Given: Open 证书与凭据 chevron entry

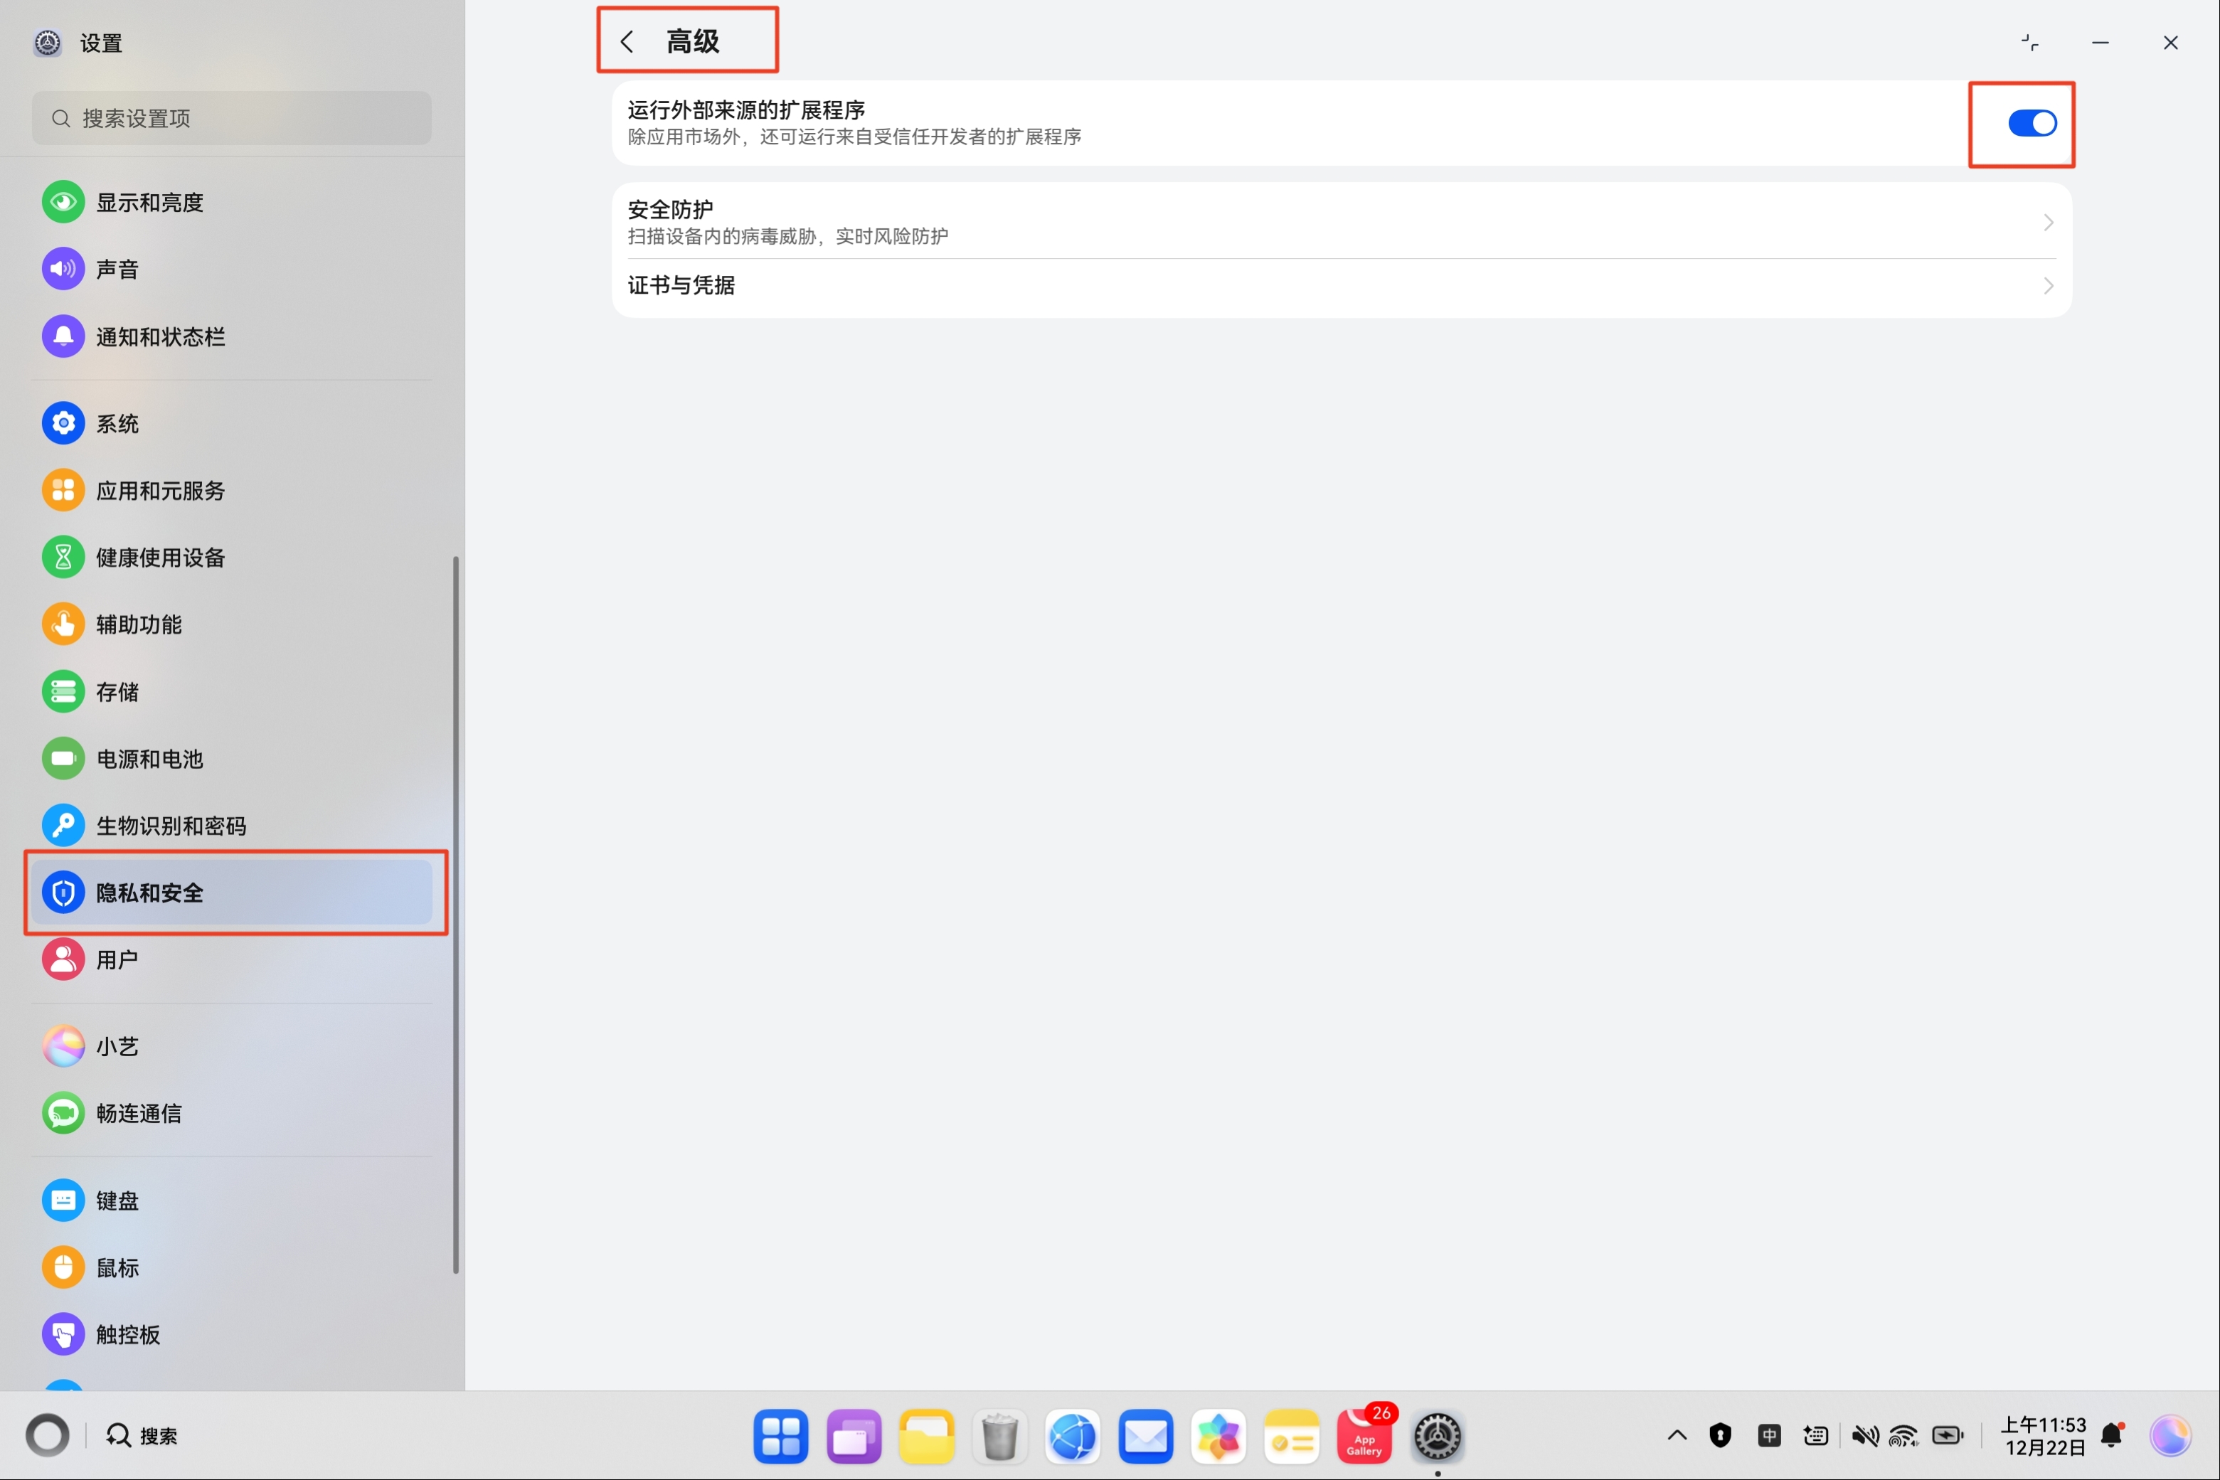Looking at the screenshot, I should coord(2046,286).
